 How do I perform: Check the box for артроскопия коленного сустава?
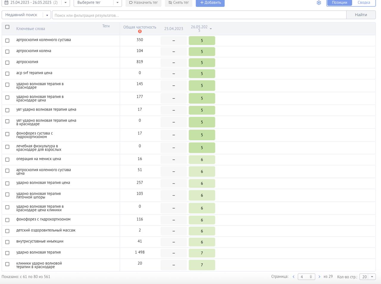coord(7,41)
